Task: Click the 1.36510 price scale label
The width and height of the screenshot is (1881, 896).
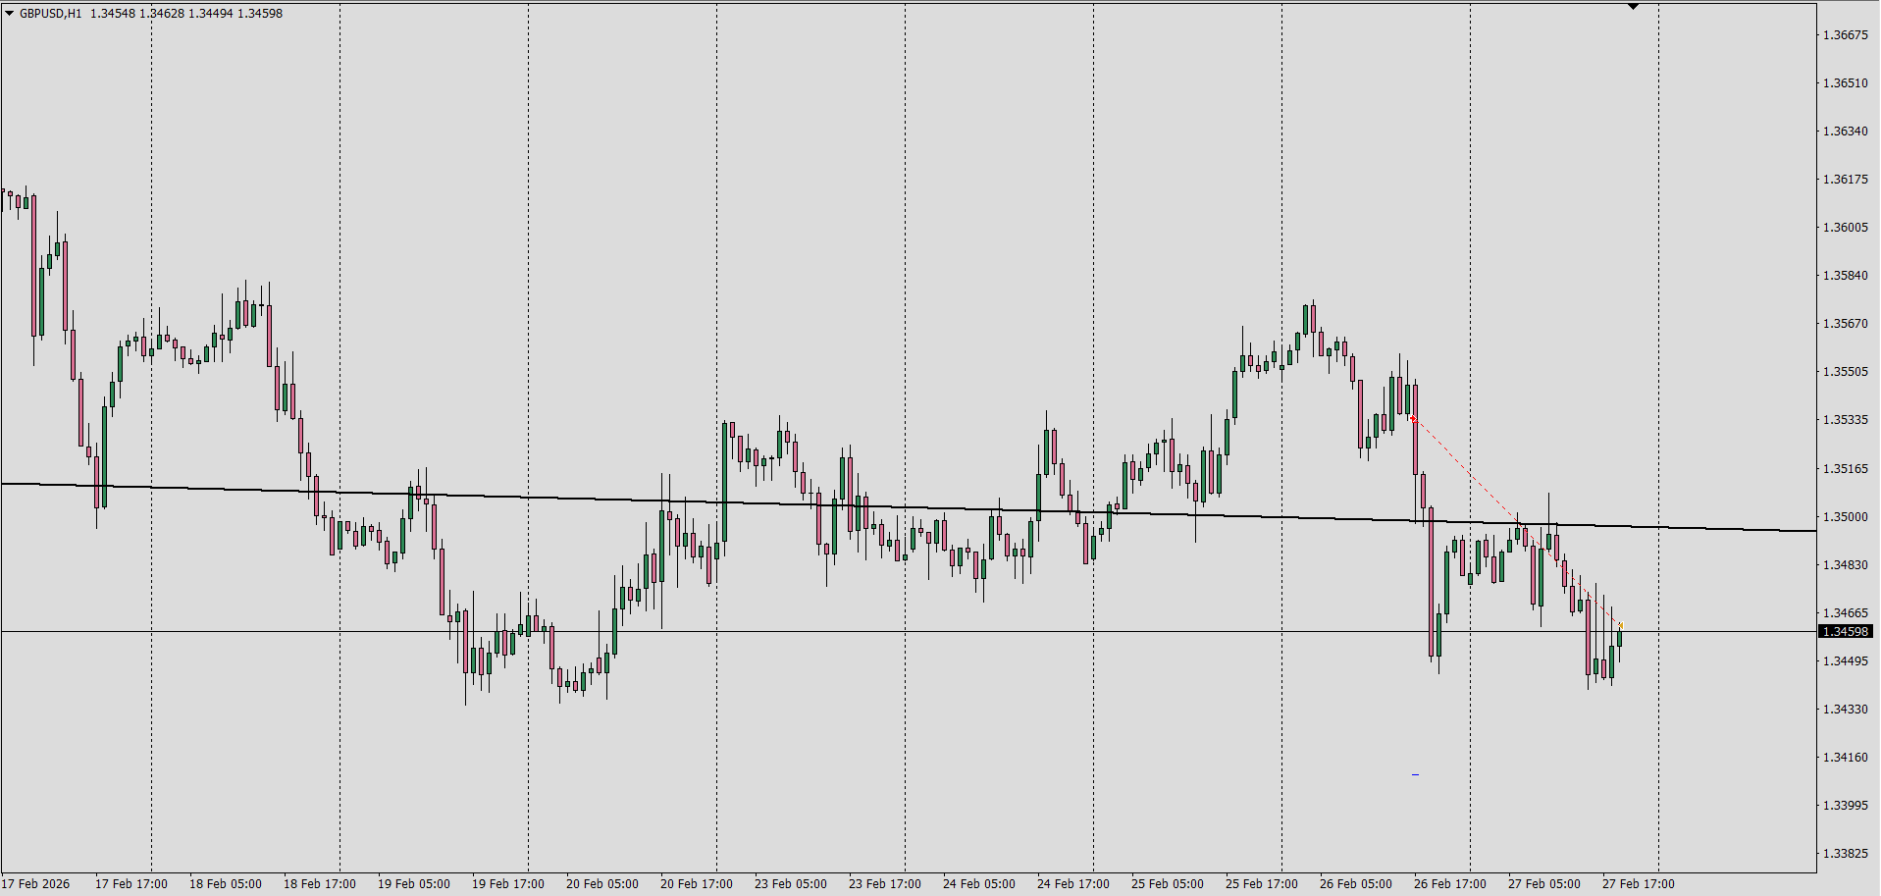Action: 1846,83
